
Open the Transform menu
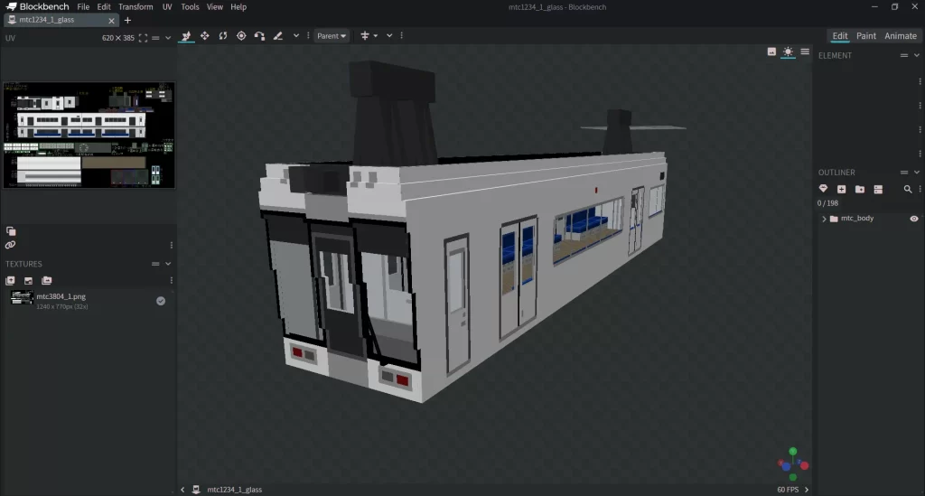pos(135,6)
